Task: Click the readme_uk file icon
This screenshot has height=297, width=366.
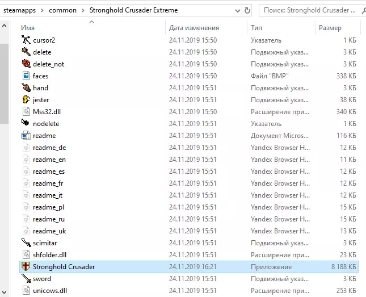Action: [x=26, y=231]
